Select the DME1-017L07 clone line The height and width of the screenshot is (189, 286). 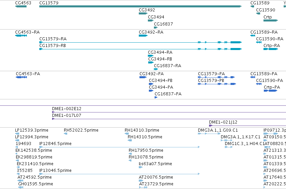click(169, 119)
